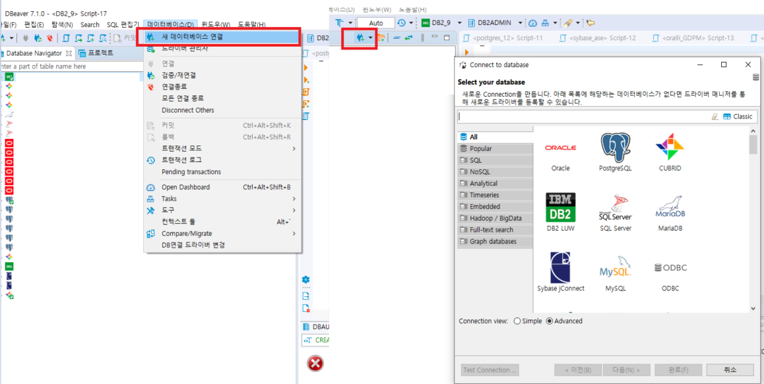The width and height of the screenshot is (764, 384).
Task: Switch to <sybase_ase> Script-12 tab
Action: click(597, 38)
